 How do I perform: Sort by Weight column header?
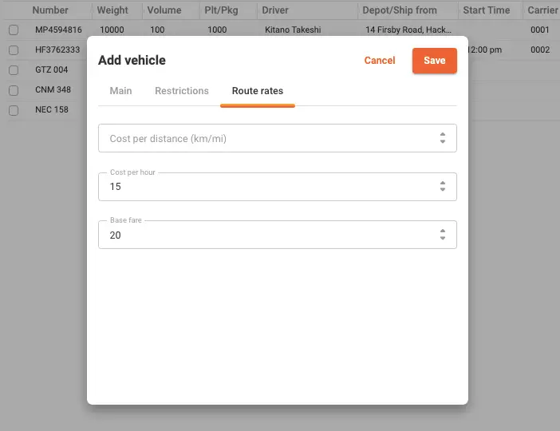point(112,10)
